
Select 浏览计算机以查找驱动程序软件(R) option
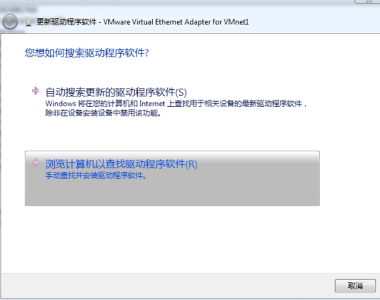[x=172, y=179]
